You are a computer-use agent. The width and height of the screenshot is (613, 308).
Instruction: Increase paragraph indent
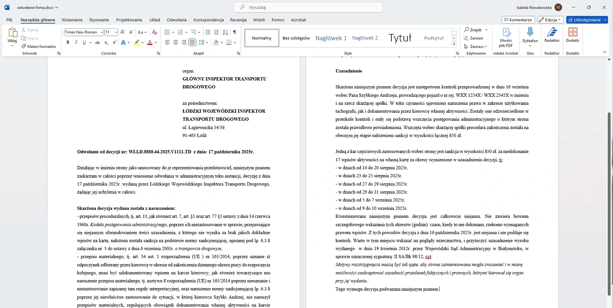click(x=216, y=32)
